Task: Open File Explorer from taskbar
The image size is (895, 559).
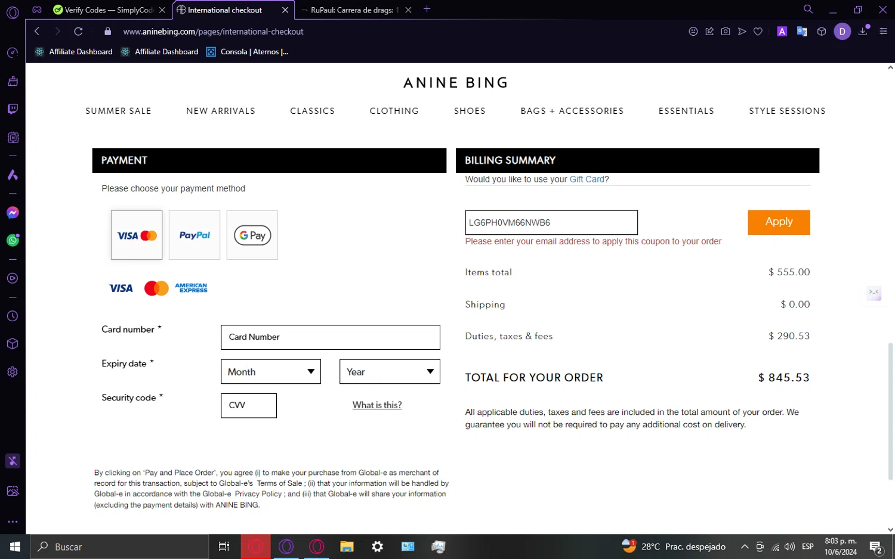Action: coord(347,546)
